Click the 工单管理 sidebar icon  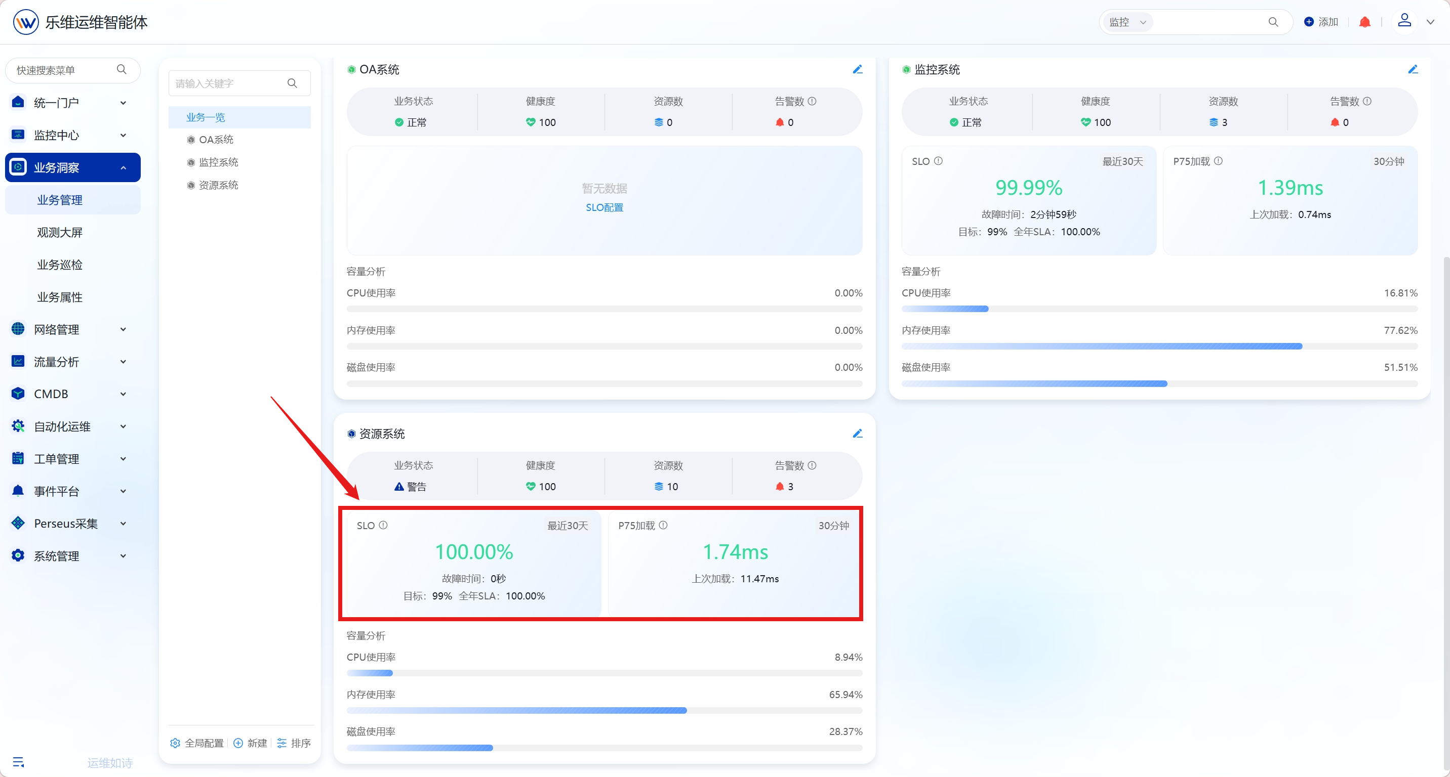click(x=18, y=458)
